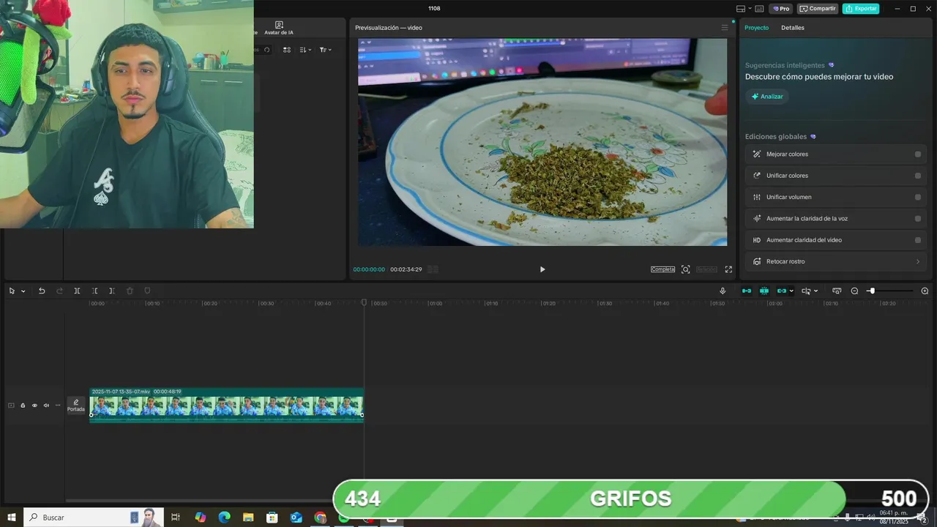The width and height of the screenshot is (937, 527).
Task: Open the preview panel hamburger menu
Action: coord(725,28)
